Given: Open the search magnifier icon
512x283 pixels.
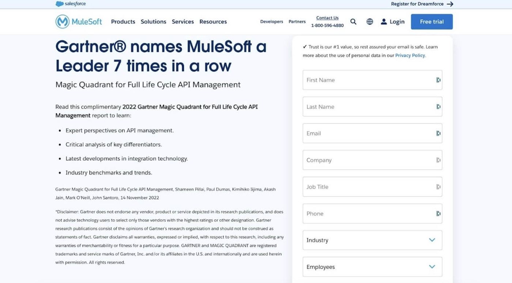Looking at the screenshot, I should (x=353, y=22).
